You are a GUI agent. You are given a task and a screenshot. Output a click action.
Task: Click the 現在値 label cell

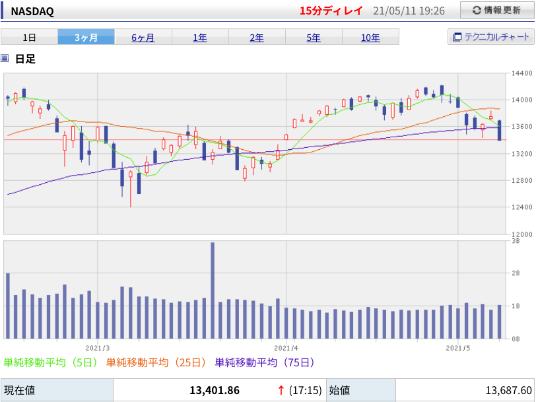[x=57, y=390]
